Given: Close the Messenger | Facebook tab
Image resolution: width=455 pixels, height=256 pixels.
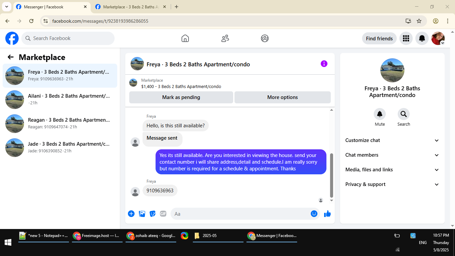Looking at the screenshot, I should click(x=85, y=7).
